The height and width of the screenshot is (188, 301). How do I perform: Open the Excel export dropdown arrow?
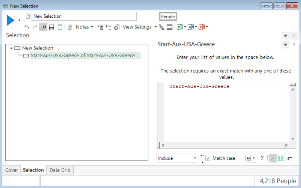coord(185,27)
